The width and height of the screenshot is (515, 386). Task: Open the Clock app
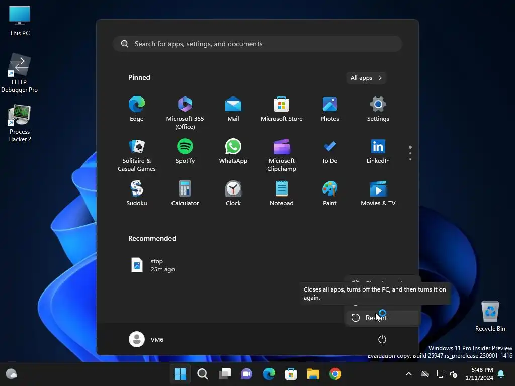coord(233,194)
